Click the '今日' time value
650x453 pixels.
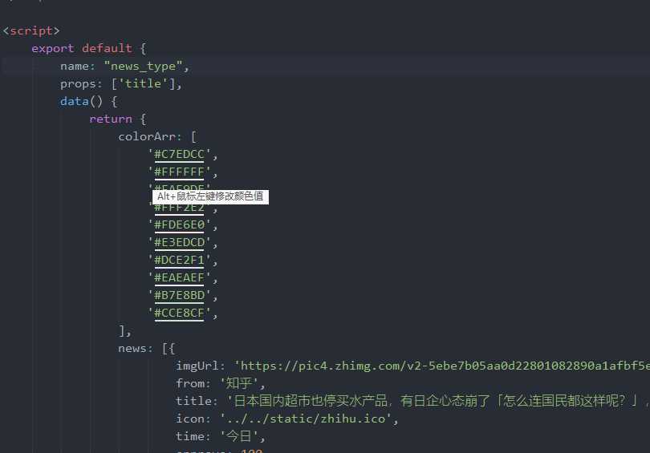point(242,436)
